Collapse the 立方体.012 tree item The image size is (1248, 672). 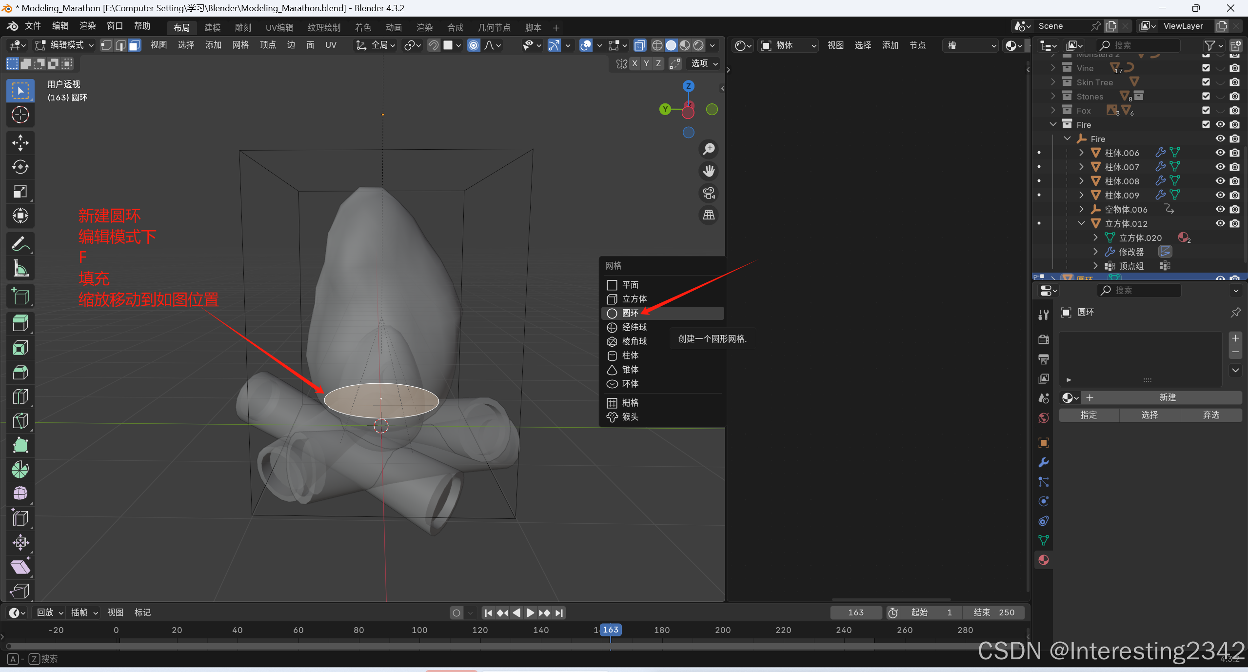(x=1081, y=223)
